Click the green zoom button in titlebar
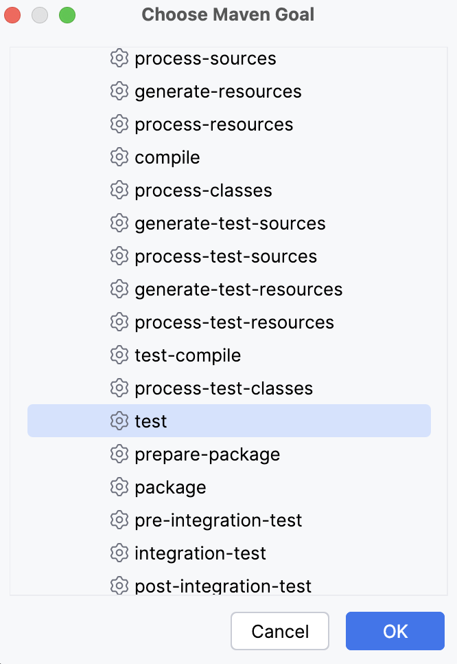This screenshot has height=664, width=457. 66,14
